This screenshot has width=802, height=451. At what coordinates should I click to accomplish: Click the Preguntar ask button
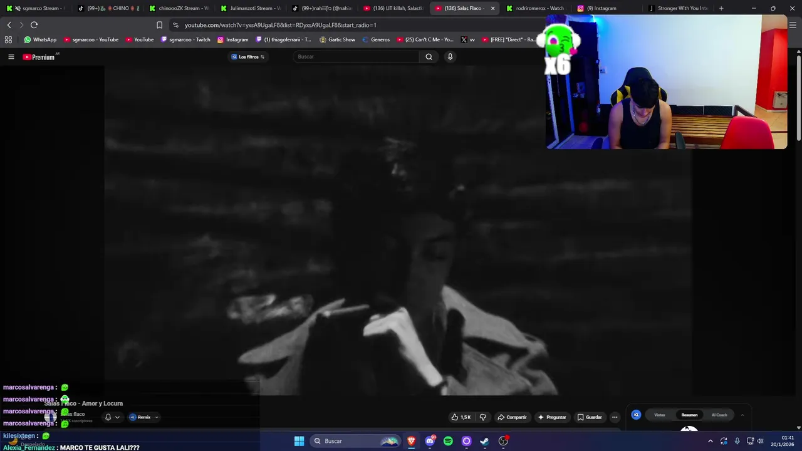551,417
